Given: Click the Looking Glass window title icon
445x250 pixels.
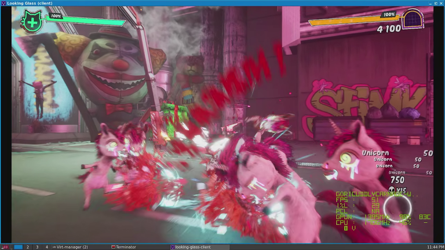Looking at the screenshot, I should 3,3.
